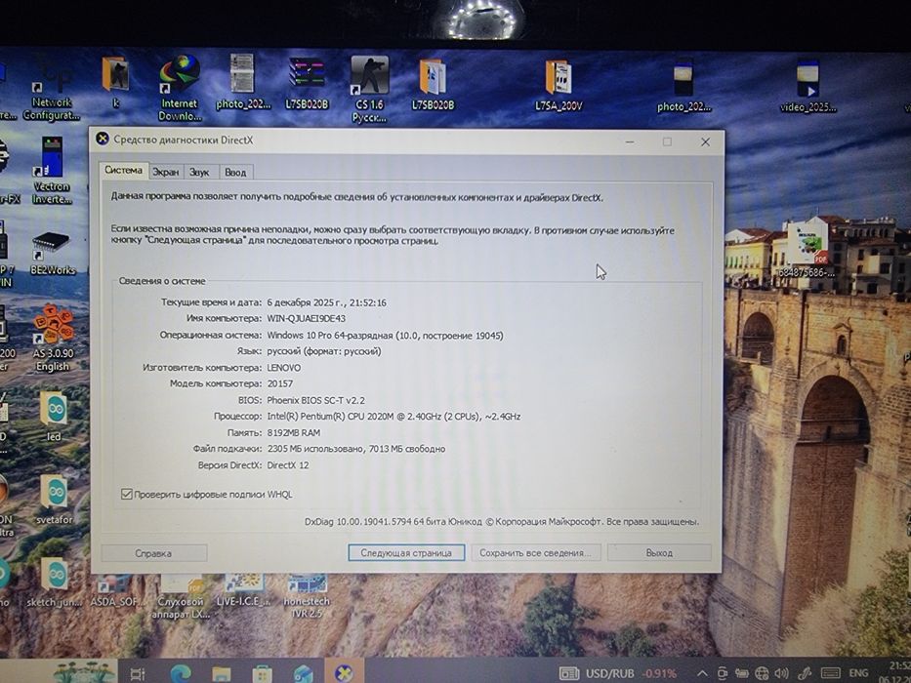The image size is (911, 683).
Task: Click the DirectX 12 version value
Action: (x=288, y=465)
